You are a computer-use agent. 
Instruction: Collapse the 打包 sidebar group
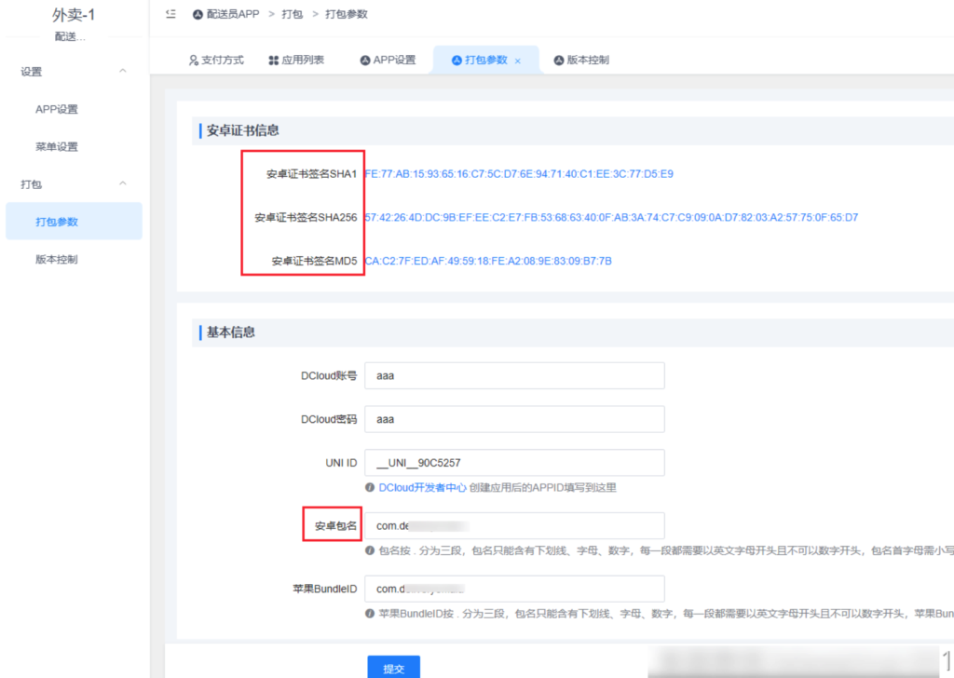(122, 184)
